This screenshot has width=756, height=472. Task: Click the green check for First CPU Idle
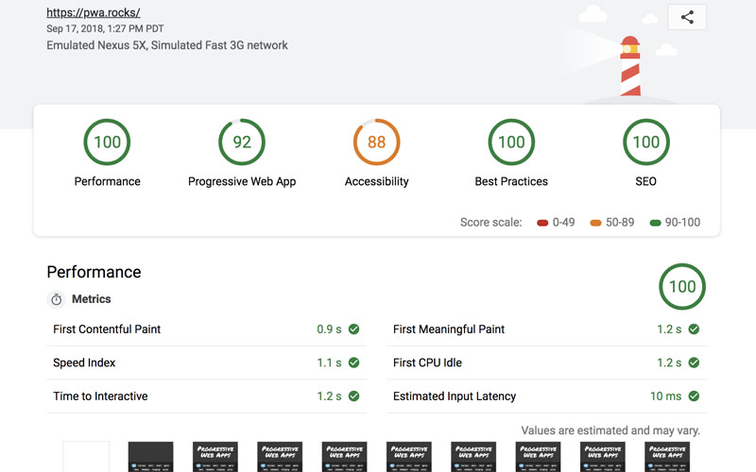tap(694, 362)
